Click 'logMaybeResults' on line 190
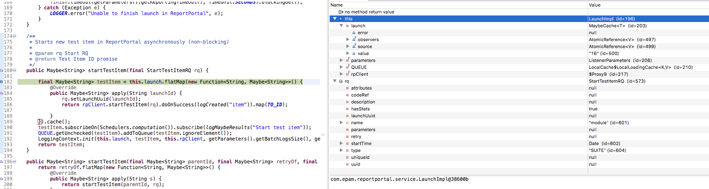 pos(228,127)
